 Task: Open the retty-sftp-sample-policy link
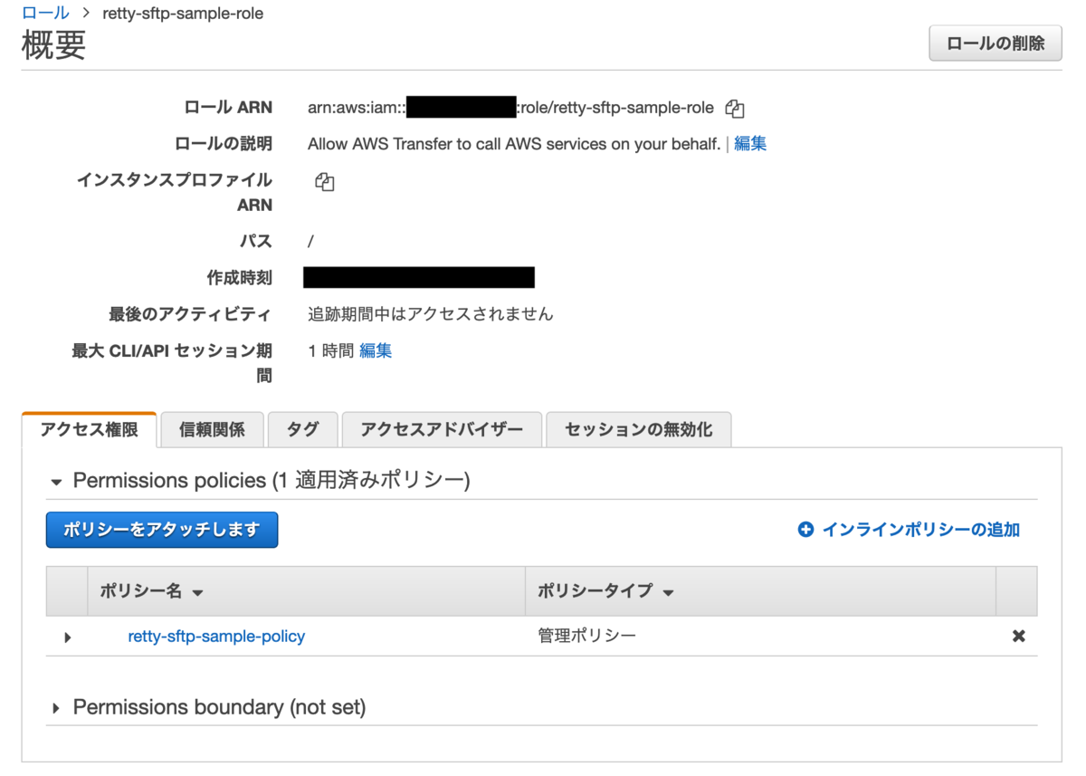tap(216, 637)
